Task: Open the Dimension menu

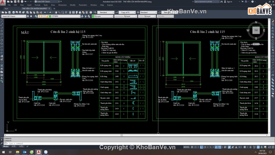Action: click(x=63, y=5)
